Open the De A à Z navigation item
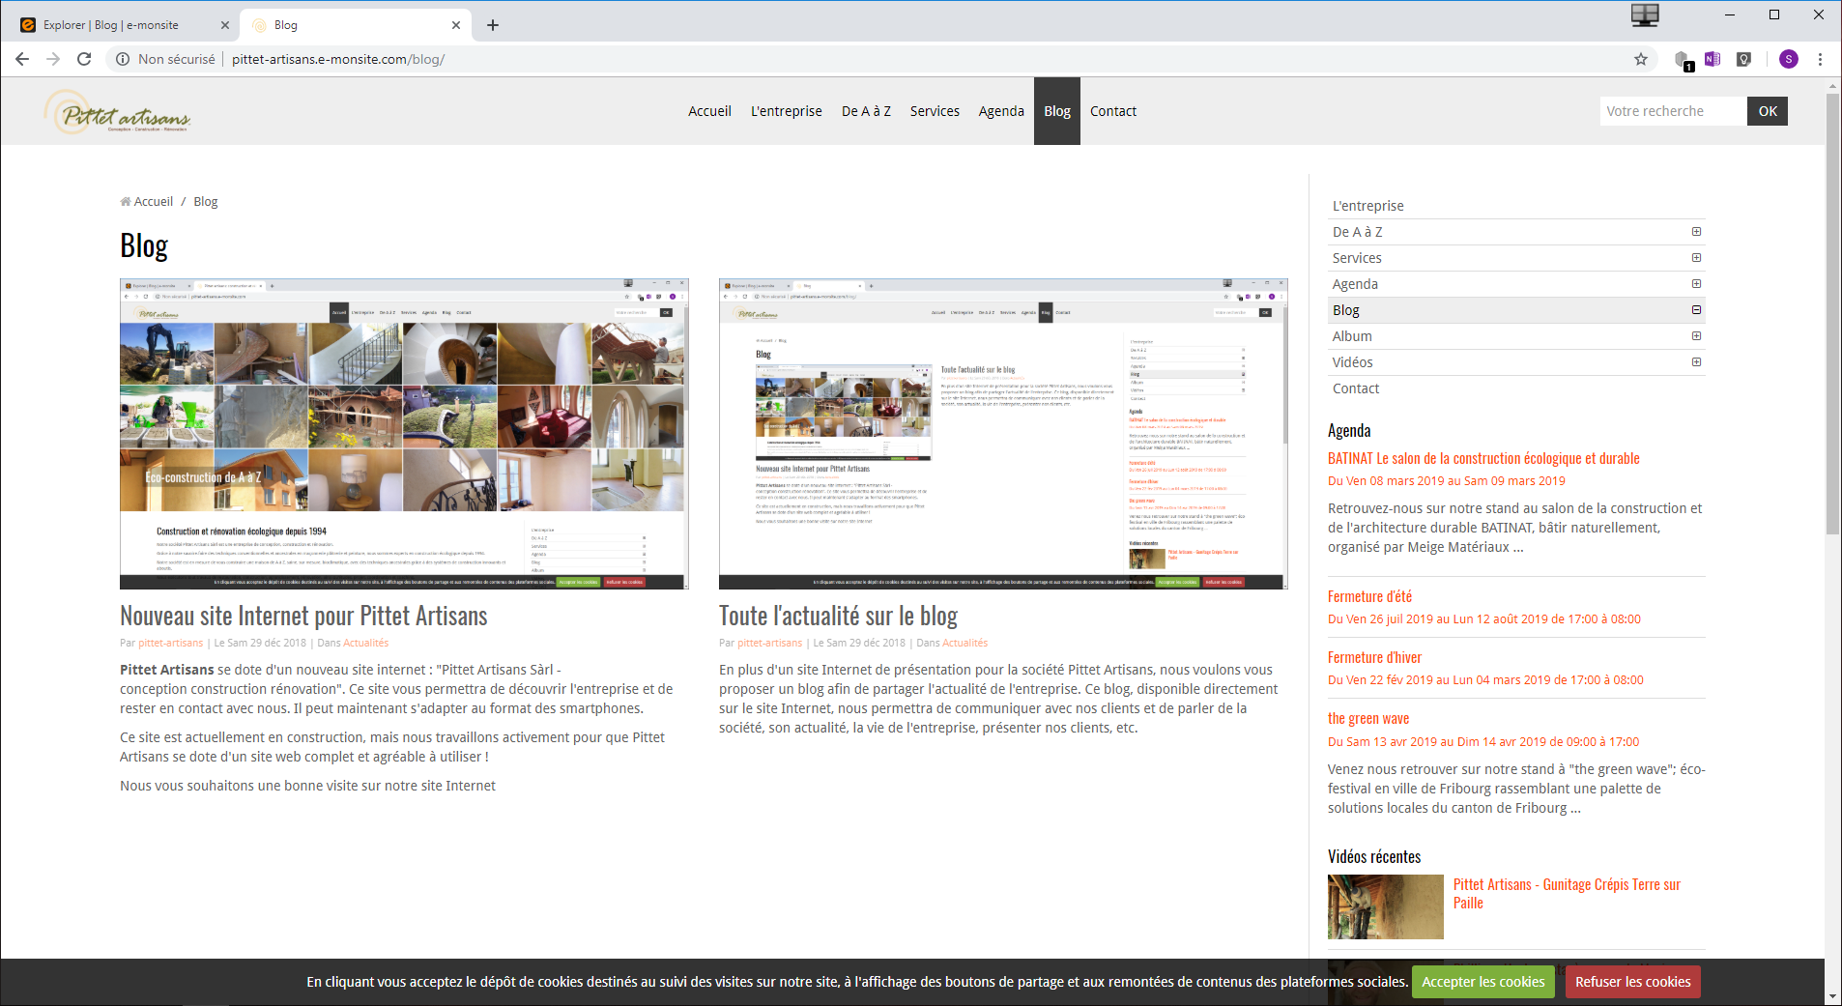The height and width of the screenshot is (1006, 1842). pyautogui.click(x=866, y=111)
